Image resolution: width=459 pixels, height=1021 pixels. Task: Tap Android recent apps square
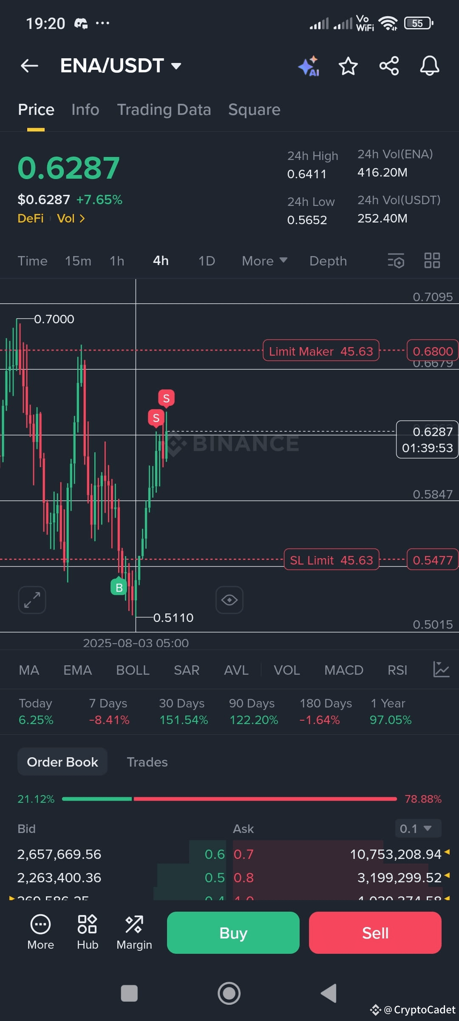click(129, 994)
